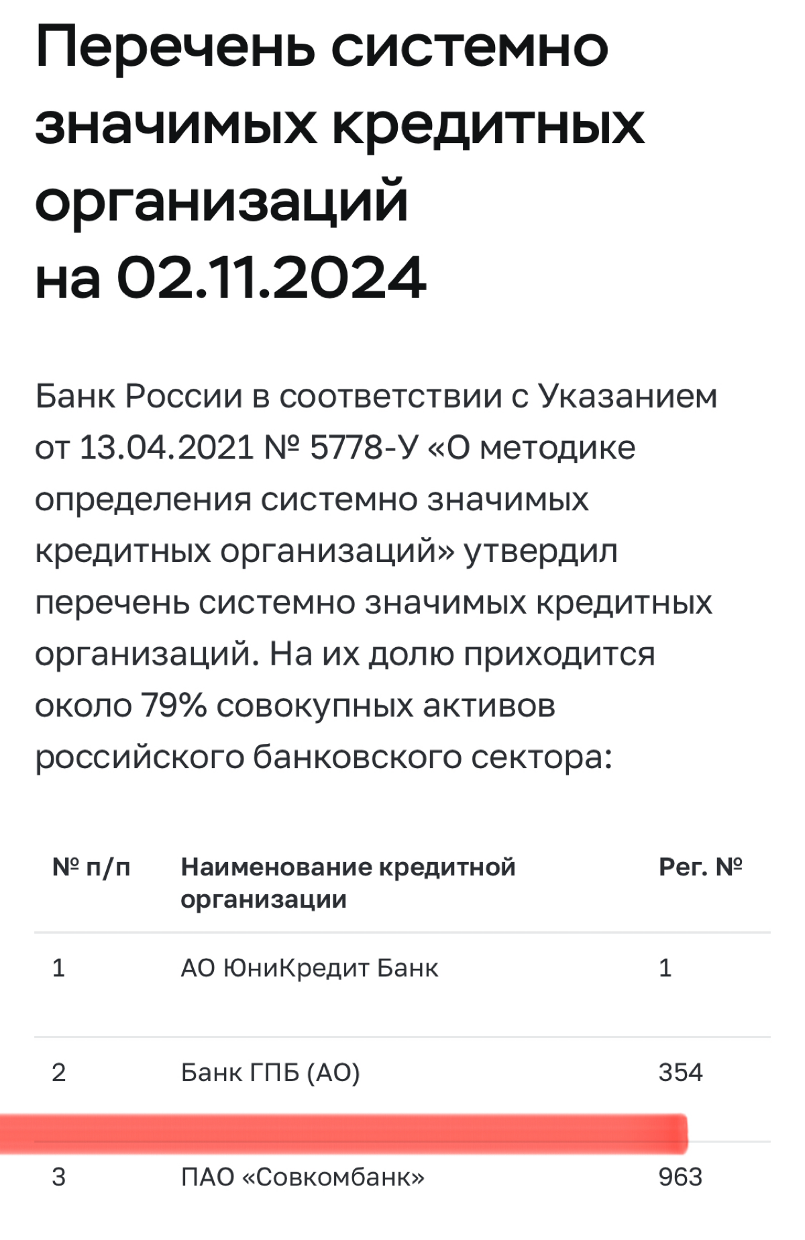Image resolution: width=805 pixels, height=1240 pixels.
Task: Click registration number 1 for ЮниКредит
Action: [x=665, y=967]
